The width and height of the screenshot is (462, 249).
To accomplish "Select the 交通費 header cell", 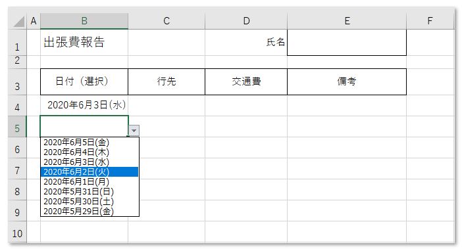I will point(246,81).
